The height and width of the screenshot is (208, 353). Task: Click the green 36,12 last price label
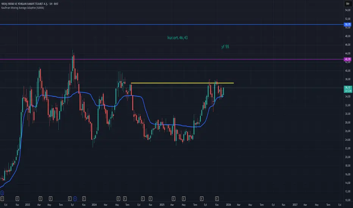click(348, 89)
